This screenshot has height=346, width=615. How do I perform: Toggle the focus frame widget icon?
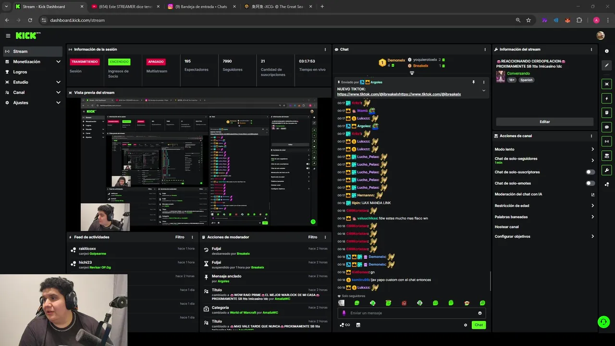click(606, 84)
